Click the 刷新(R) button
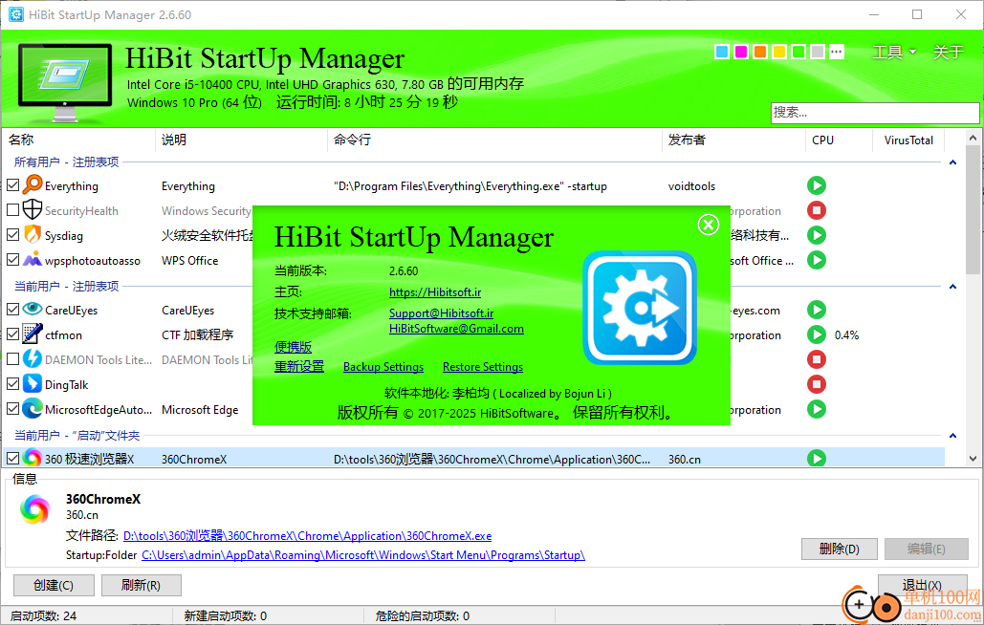This screenshot has width=984, height=625. [x=142, y=585]
